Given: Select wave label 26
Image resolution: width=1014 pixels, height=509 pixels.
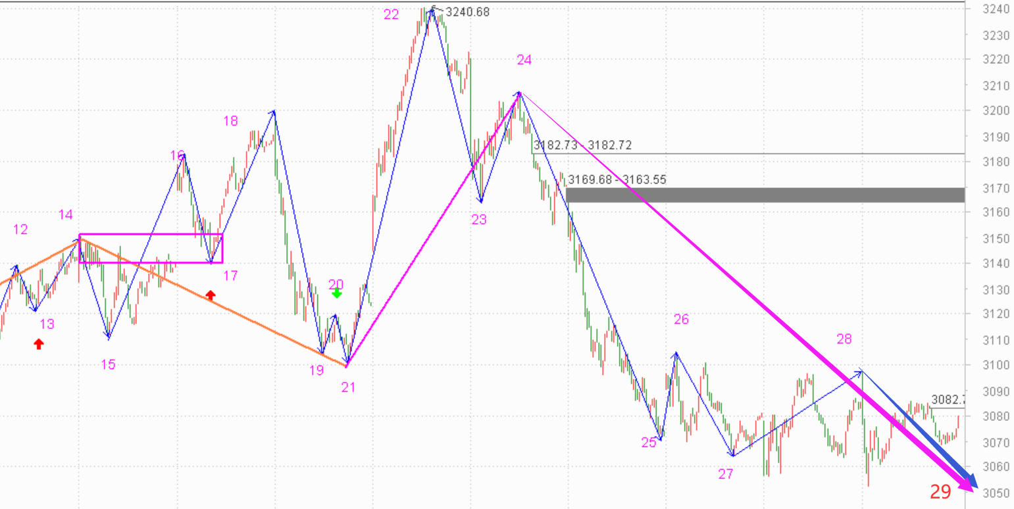Looking at the screenshot, I should (x=681, y=320).
